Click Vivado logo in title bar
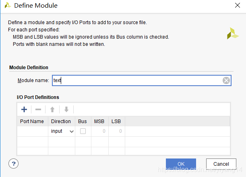 (x=8, y=6)
